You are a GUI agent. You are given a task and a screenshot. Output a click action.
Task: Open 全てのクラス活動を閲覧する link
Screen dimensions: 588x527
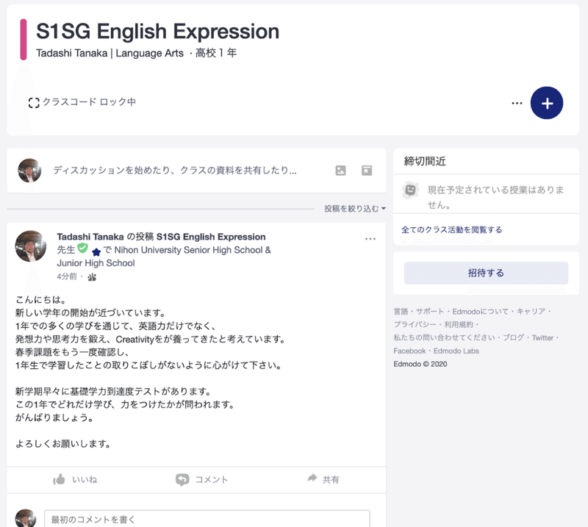tap(451, 229)
